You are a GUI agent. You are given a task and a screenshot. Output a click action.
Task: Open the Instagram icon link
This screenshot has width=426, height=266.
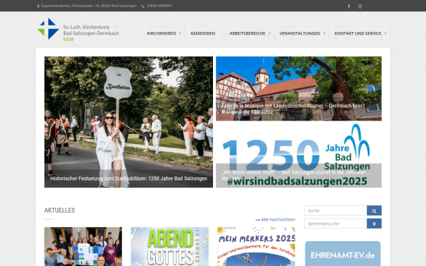point(360,6)
